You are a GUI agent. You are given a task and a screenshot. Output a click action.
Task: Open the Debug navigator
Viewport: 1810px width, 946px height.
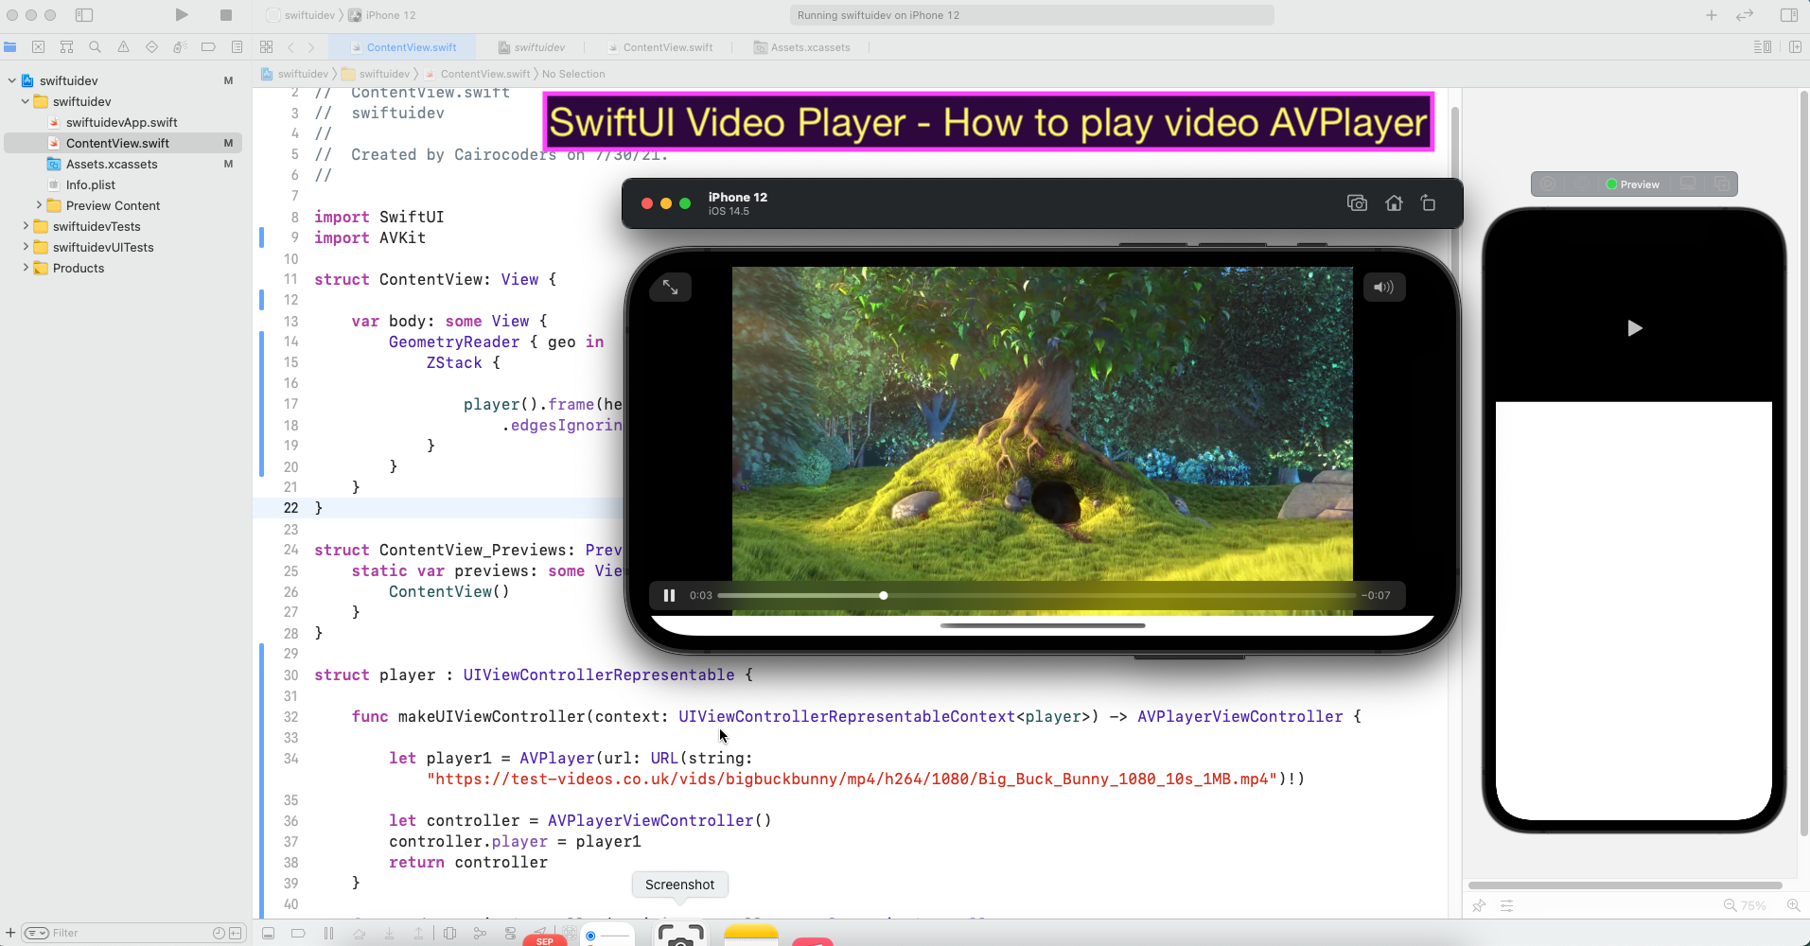tap(180, 47)
